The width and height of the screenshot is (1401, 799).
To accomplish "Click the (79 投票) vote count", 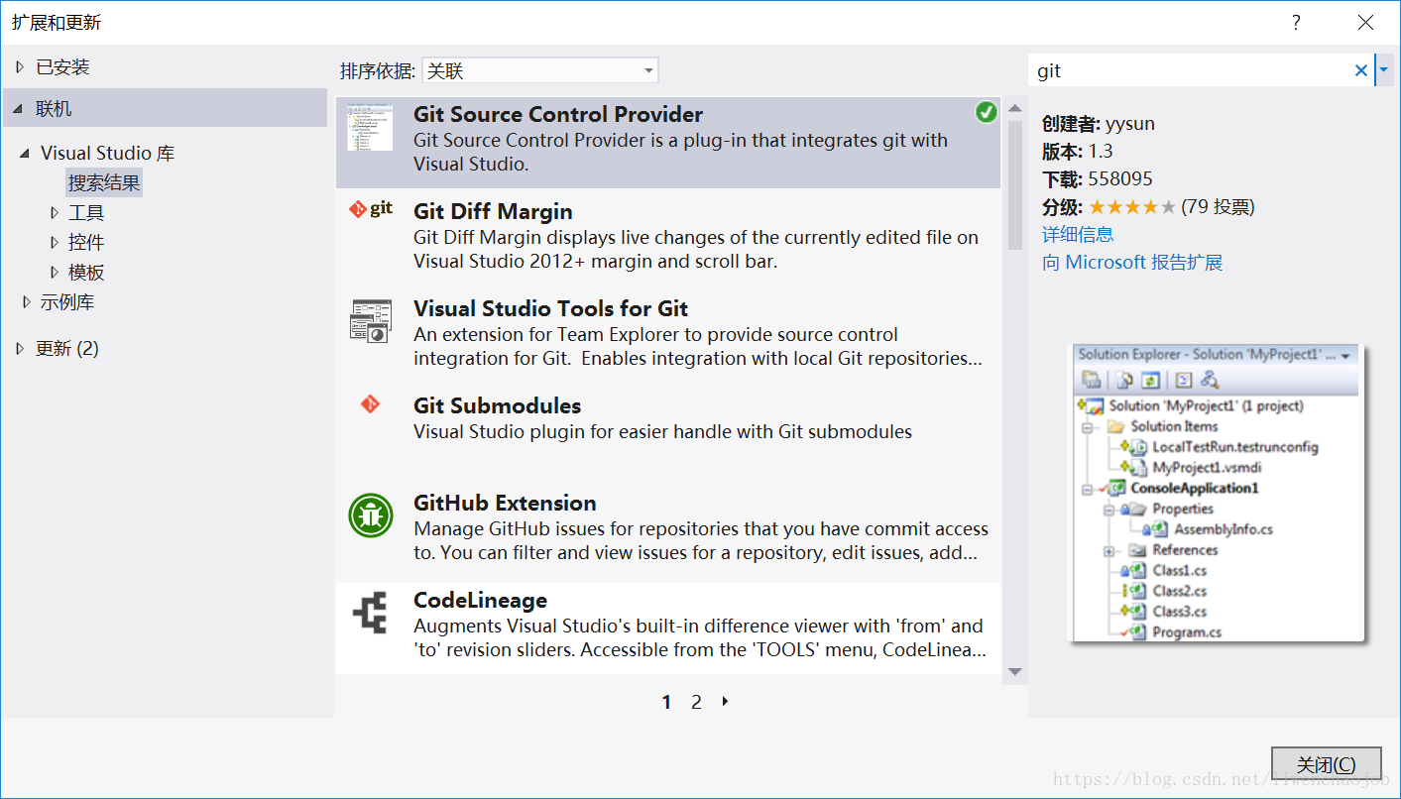I will tap(1218, 207).
